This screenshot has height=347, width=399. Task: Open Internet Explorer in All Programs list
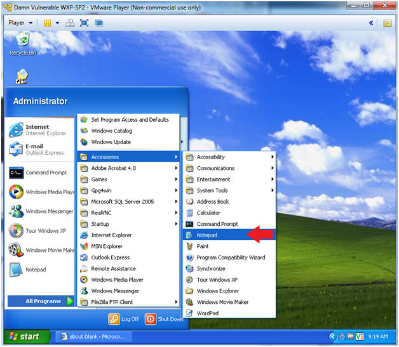[x=128, y=235]
